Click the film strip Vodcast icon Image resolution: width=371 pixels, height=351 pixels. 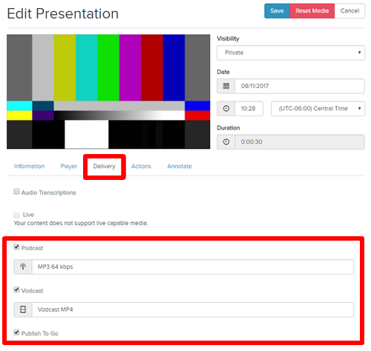23,310
